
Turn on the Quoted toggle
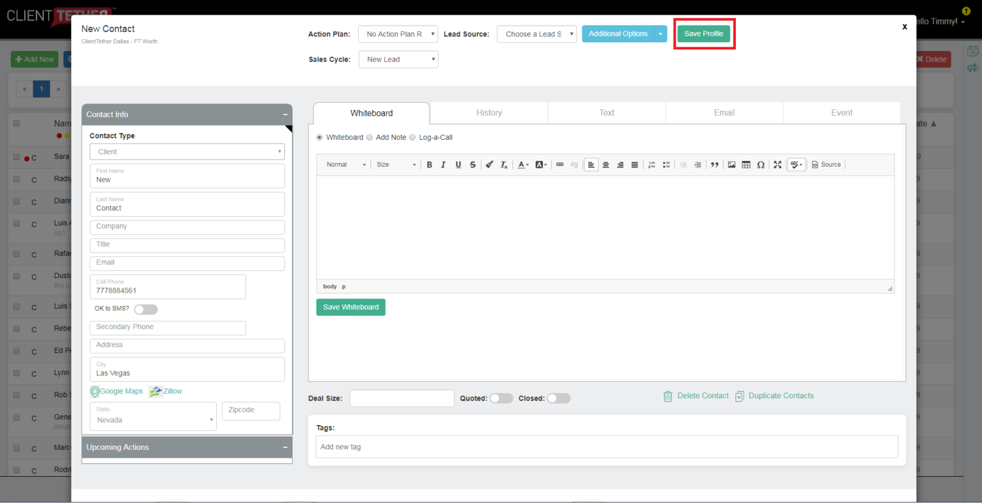point(501,398)
